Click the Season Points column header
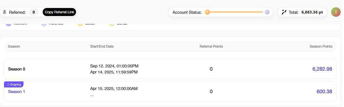 321,46
